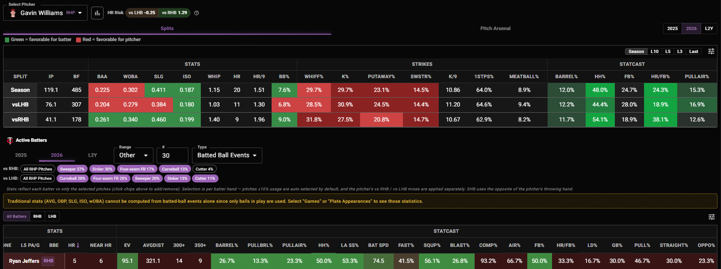This screenshot has height=269, width=721.
Task: Click the HR column sort arrow
Action: pyautogui.click(x=78, y=245)
